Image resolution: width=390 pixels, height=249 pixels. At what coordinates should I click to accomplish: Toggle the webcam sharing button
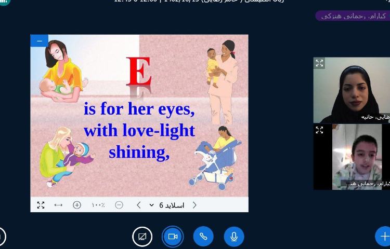[173, 237]
